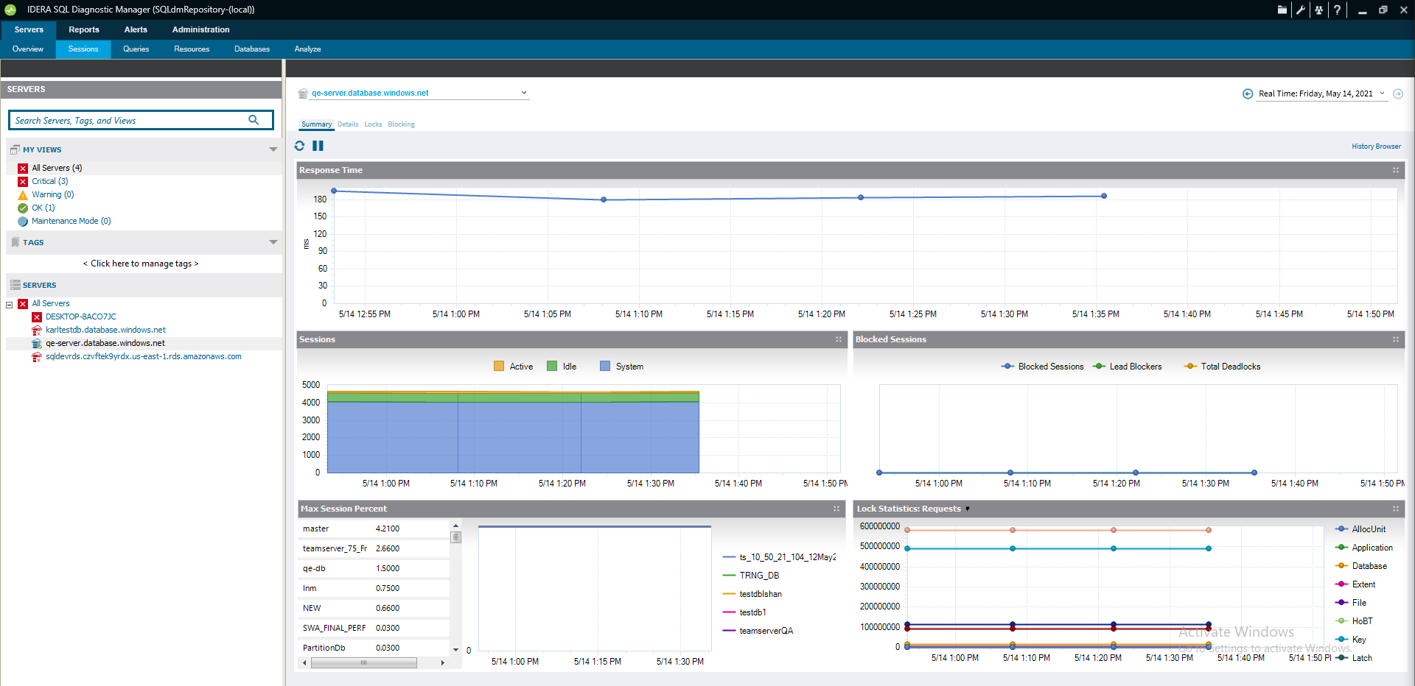Click the Active legend orange swatch
1415x686 pixels.
coord(499,367)
